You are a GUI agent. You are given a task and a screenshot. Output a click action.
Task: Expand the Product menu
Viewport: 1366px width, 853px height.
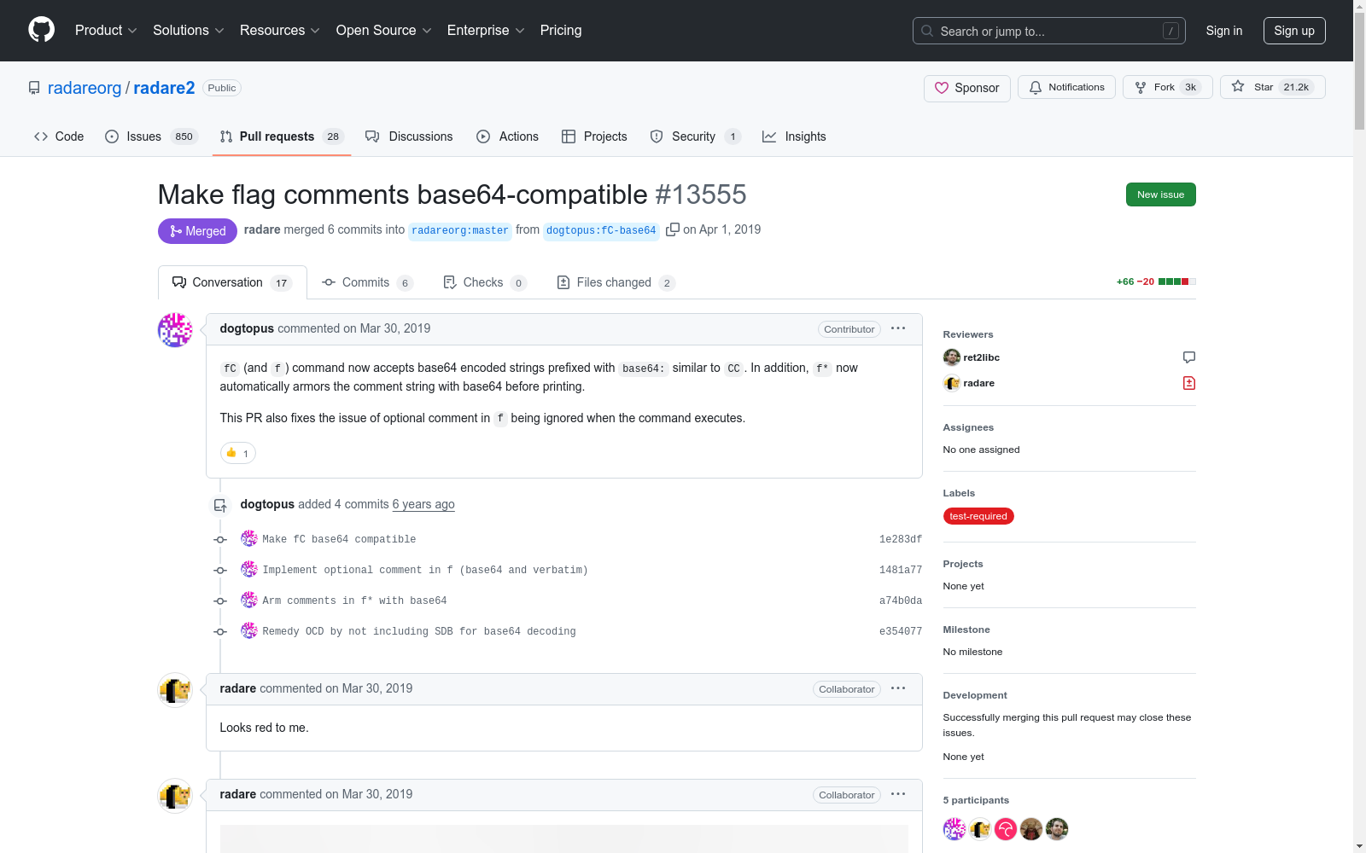pyautogui.click(x=106, y=31)
